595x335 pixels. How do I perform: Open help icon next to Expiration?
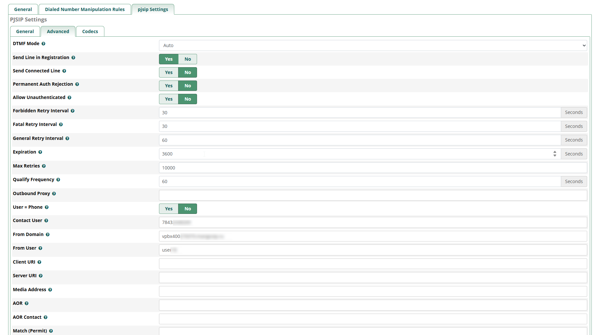pos(40,152)
